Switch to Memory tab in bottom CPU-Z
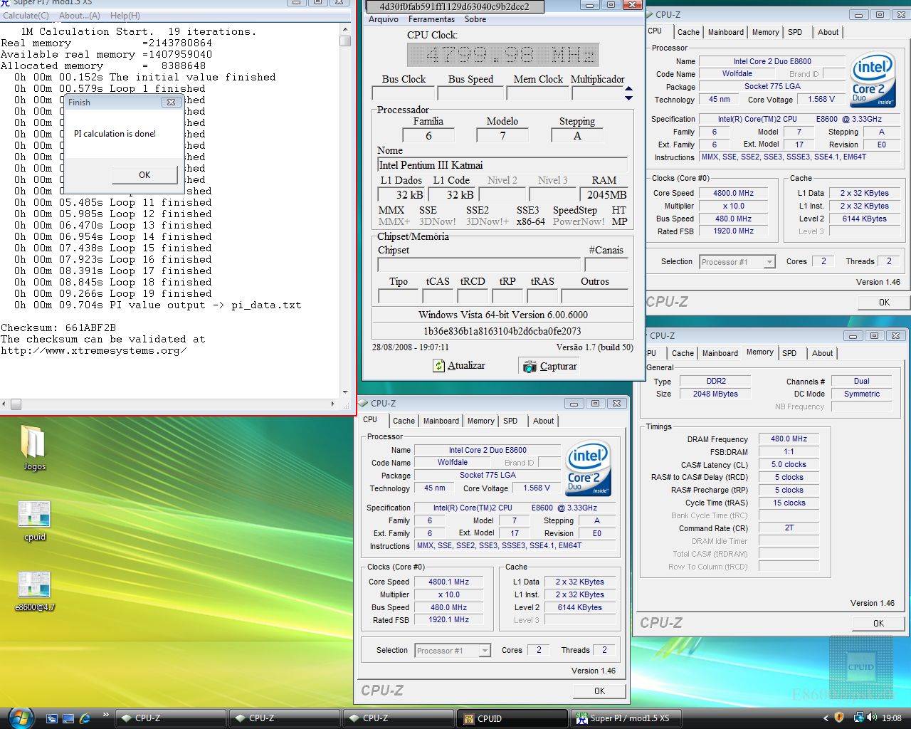Image resolution: width=911 pixels, height=729 pixels. coord(480,421)
